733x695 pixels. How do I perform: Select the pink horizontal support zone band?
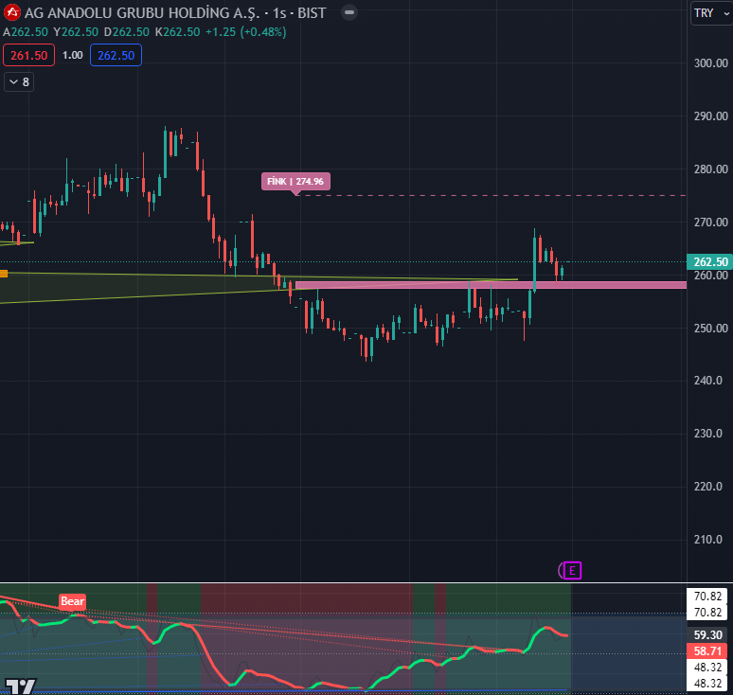[491, 285]
